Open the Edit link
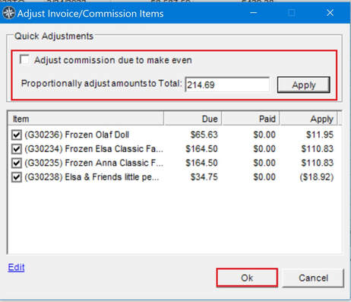Image resolution: width=351 pixels, height=302 pixels. coord(16,267)
